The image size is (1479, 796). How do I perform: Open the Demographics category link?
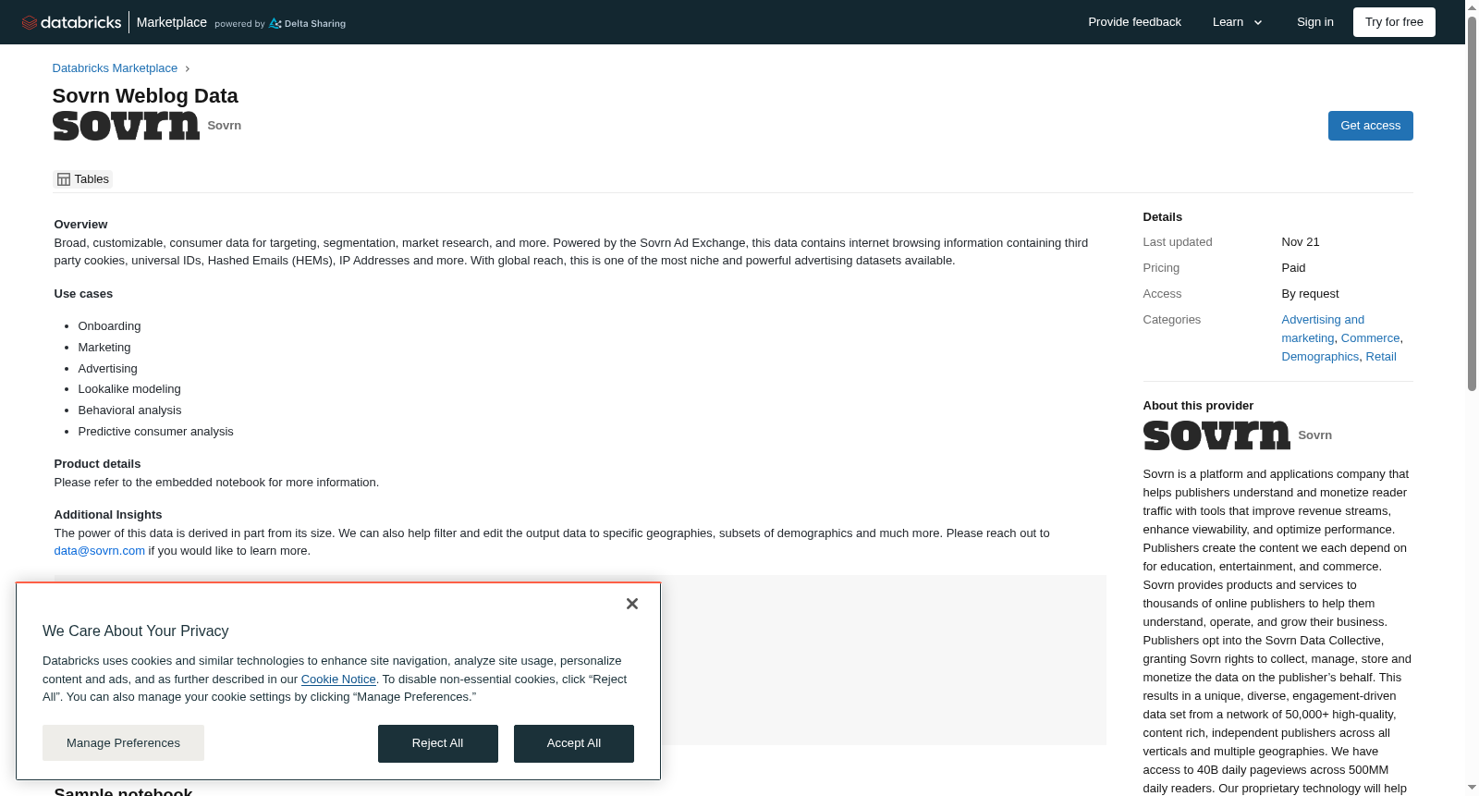[x=1320, y=357]
